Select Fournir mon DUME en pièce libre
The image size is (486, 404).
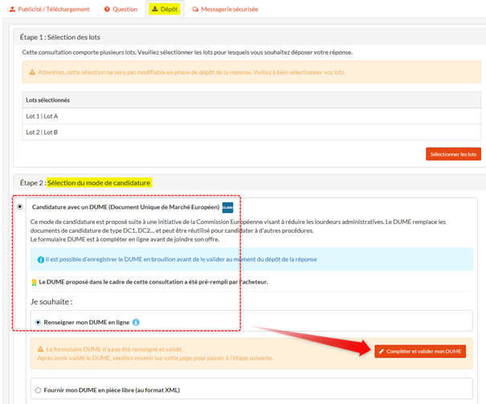[38, 390]
